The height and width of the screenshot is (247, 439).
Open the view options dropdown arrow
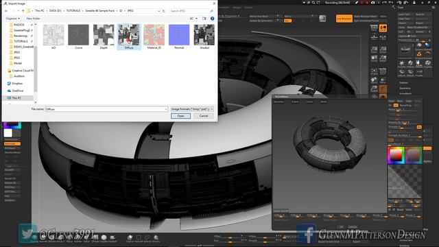(197, 19)
